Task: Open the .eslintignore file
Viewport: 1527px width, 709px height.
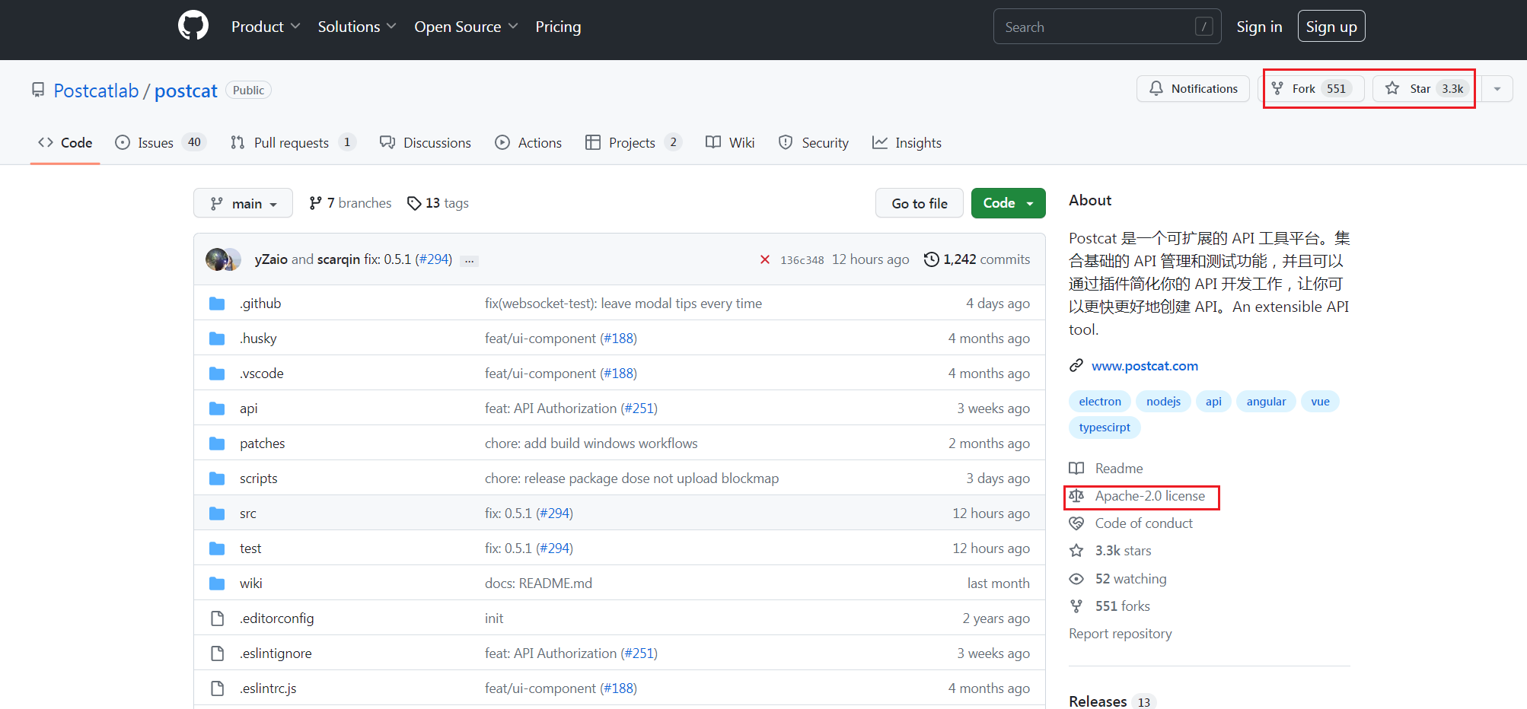Action: [276, 653]
